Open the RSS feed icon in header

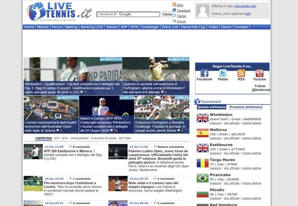pyautogui.click(x=174, y=5)
